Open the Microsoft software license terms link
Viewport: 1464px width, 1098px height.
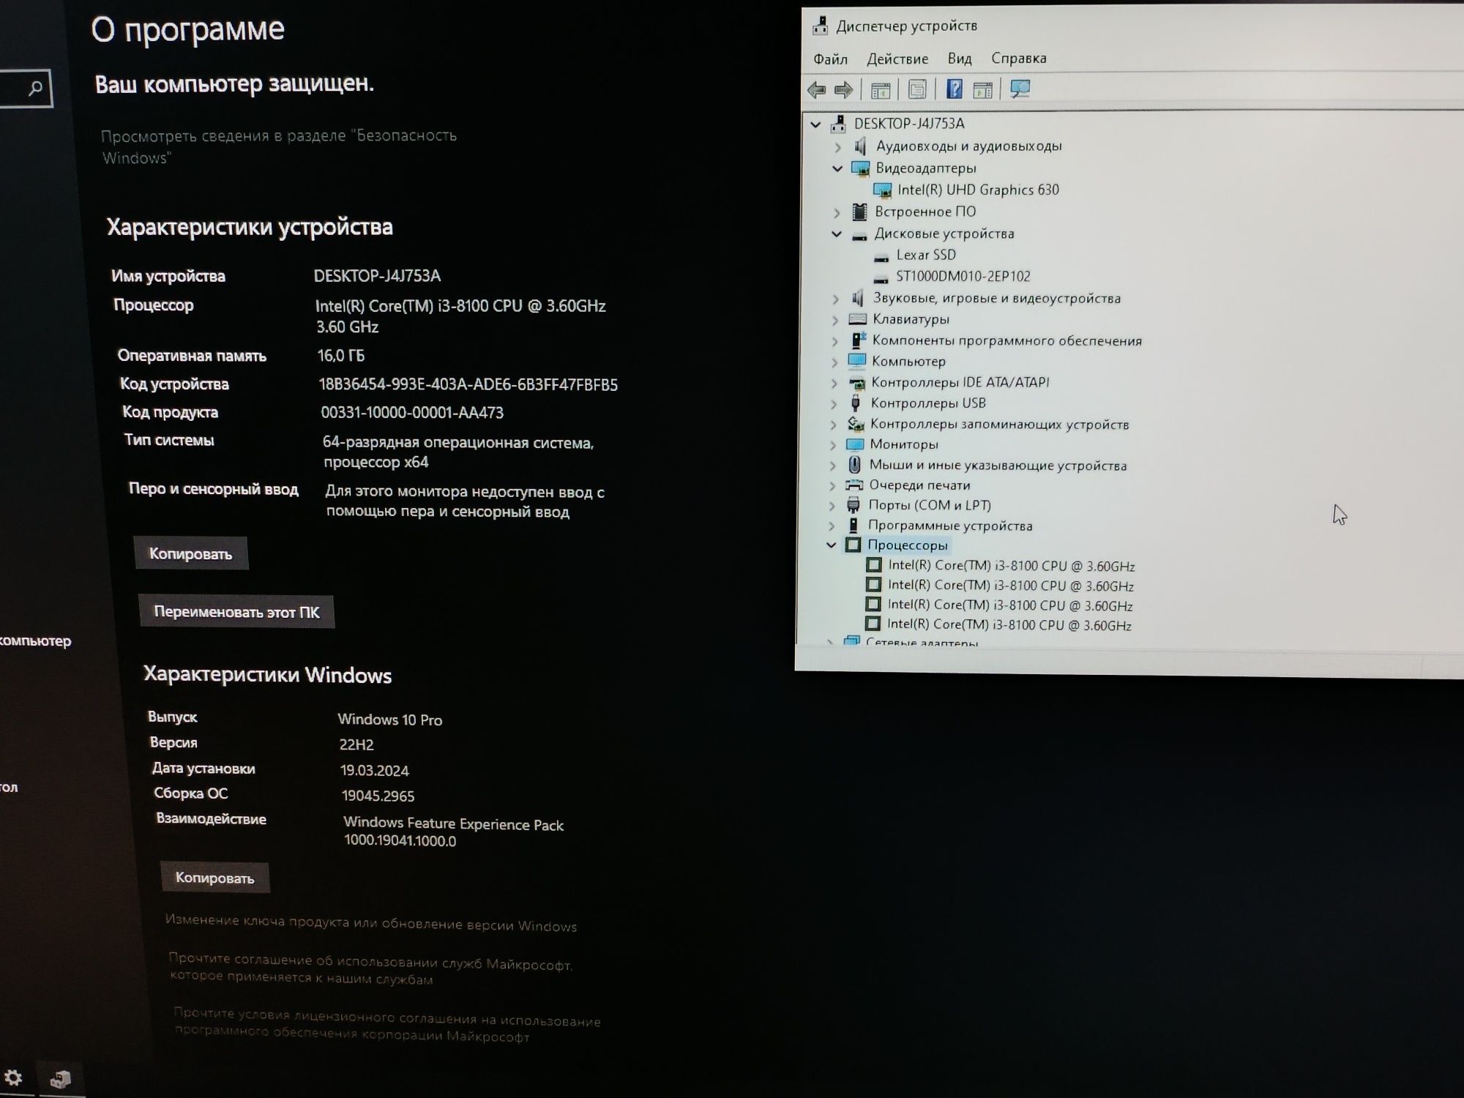click(x=387, y=1025)
